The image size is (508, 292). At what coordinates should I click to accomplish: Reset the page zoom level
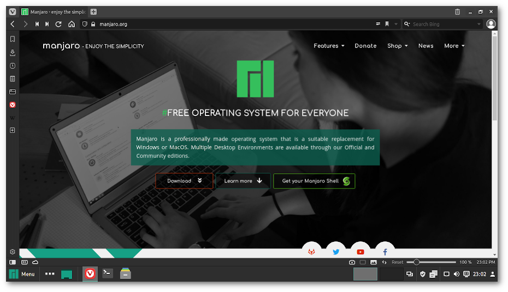point(397,262)
